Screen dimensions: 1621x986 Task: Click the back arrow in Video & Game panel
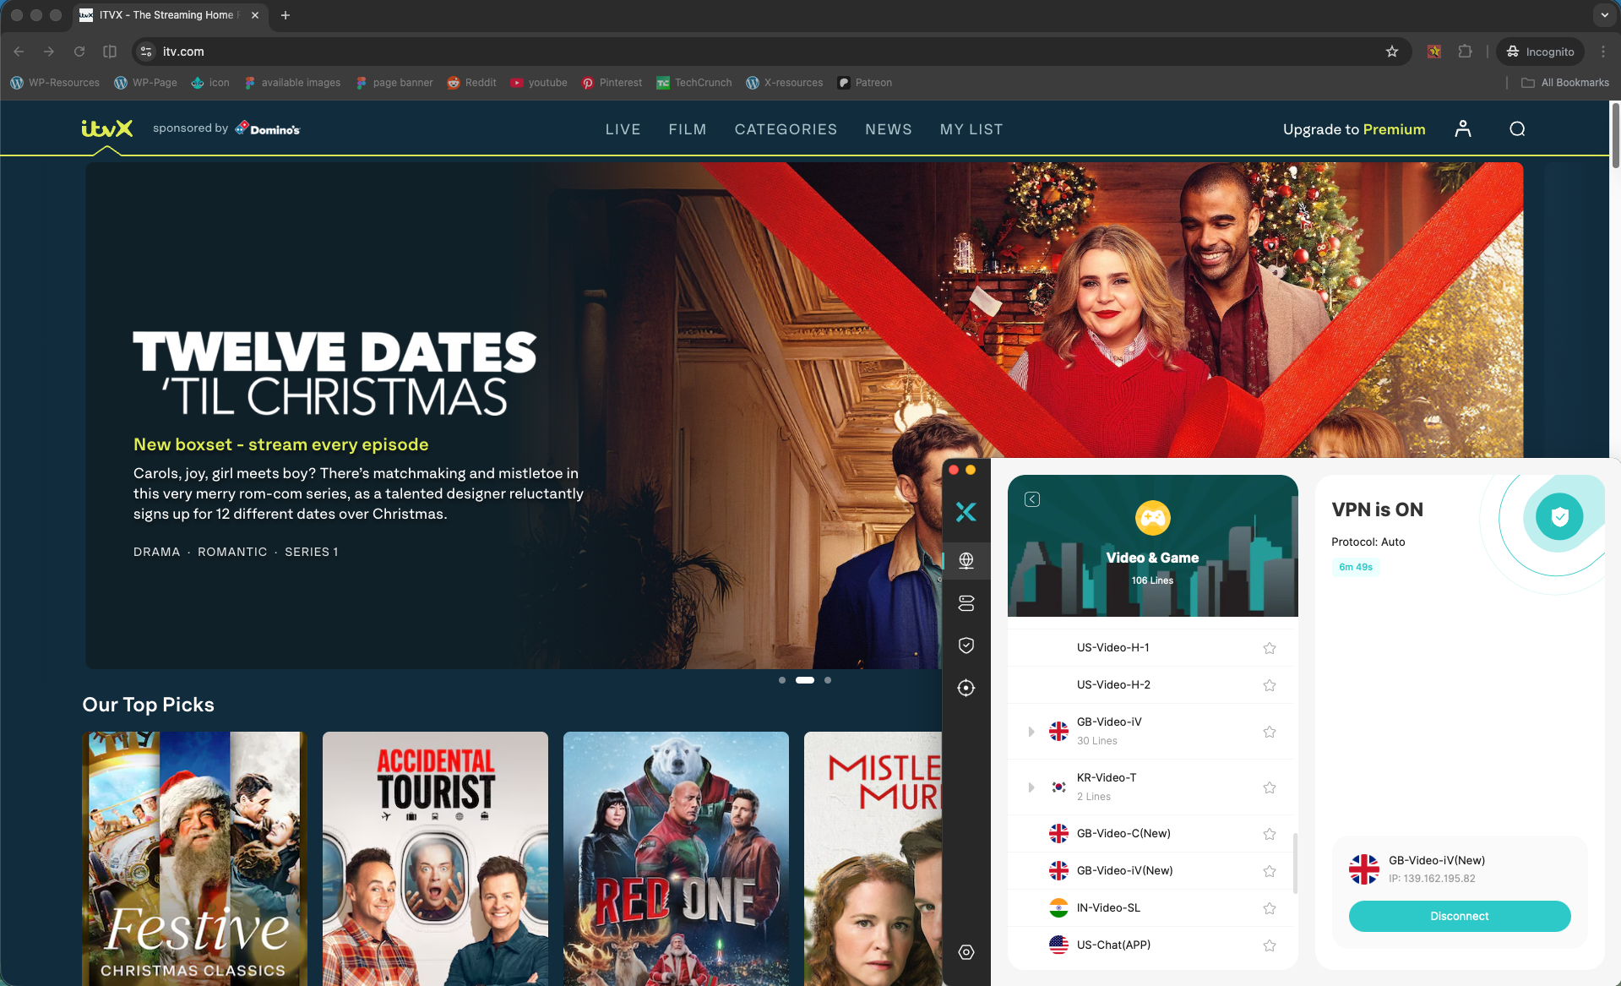(x=1032, y=499)
